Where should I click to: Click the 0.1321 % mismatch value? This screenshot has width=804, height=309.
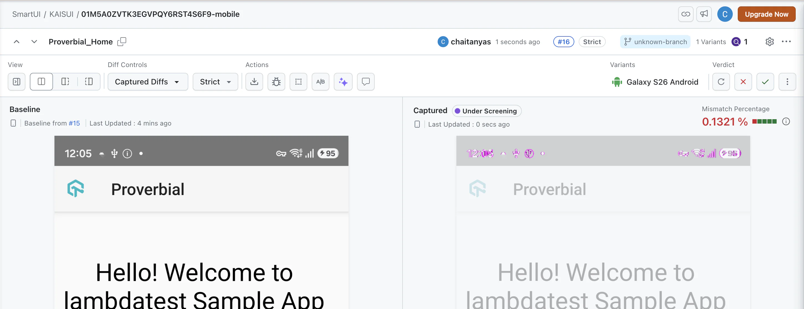click(x=725, y=122)
